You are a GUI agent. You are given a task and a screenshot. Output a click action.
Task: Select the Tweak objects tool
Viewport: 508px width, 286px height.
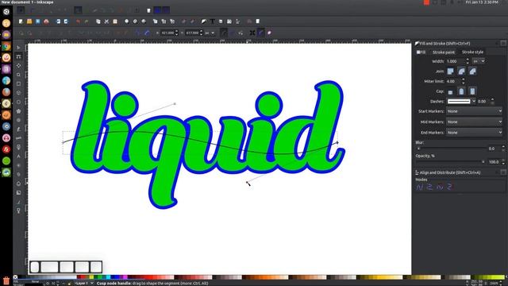18,66
